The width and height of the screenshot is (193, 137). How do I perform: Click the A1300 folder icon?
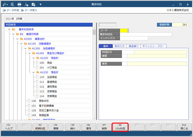[x=30, y=48]
